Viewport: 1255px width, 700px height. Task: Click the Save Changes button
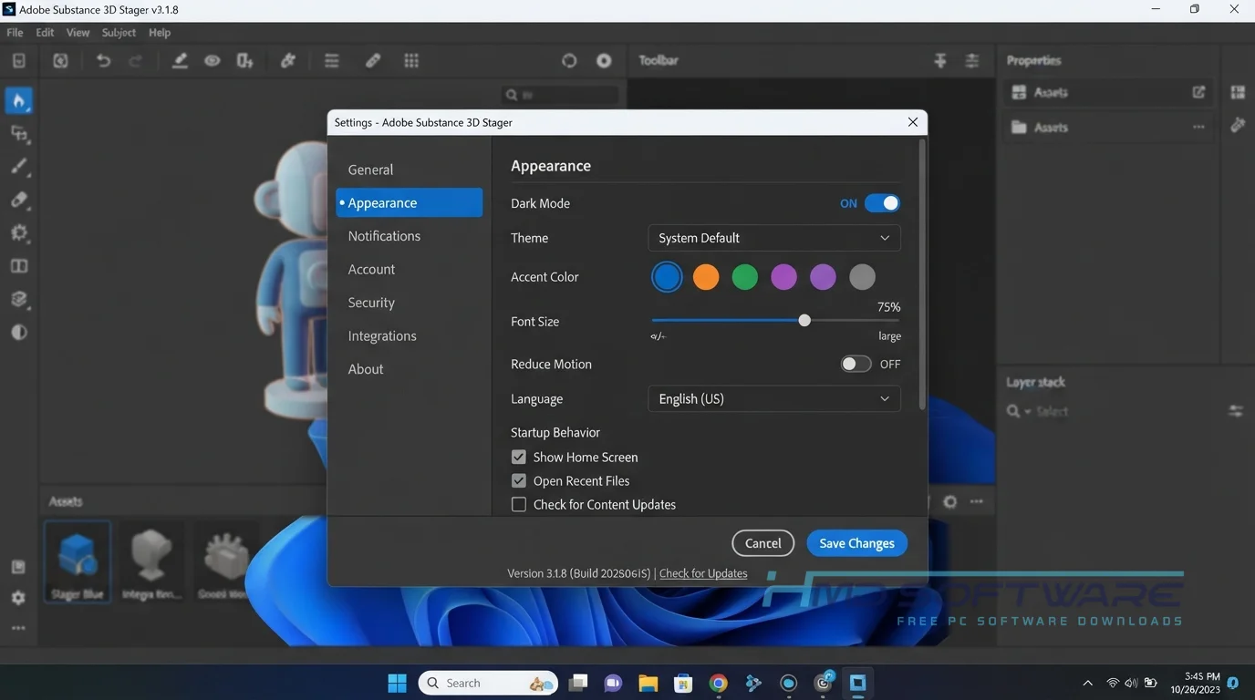coord(857,543)
